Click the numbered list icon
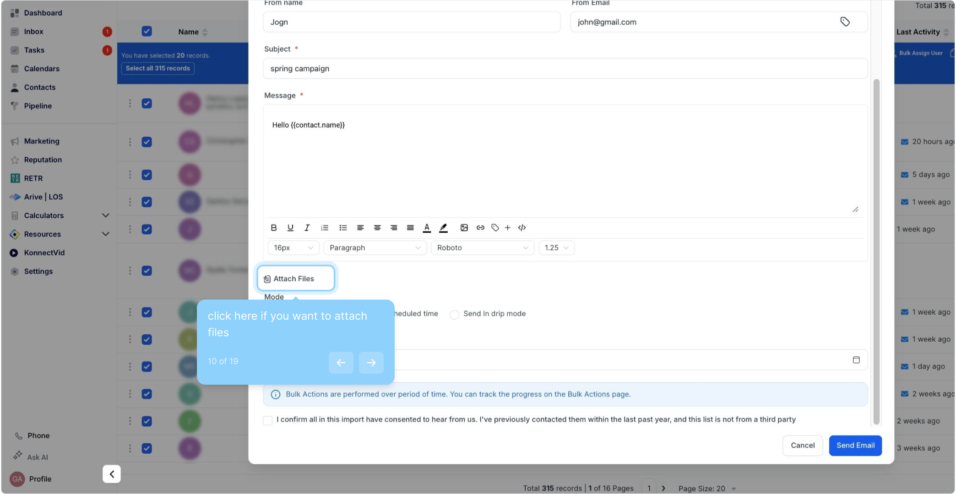 click(325, 228)
